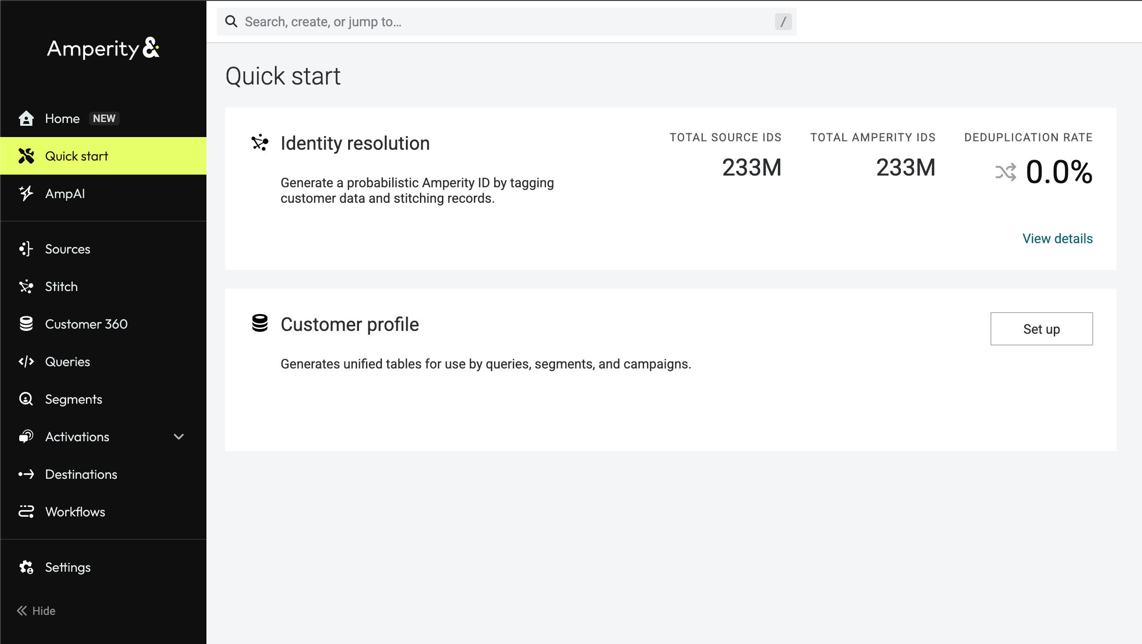The width and height of the screenshot is (1142, 644).
Task: Open Customer 360 from sidebar
Action: coord(103,324)
